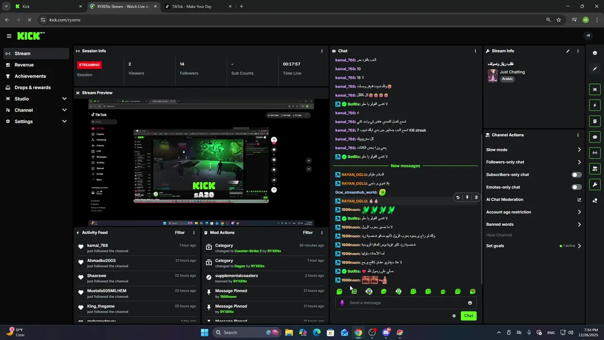604x340 pixels.
Task: Open chat settings gear next to Chat button
Action: pyautogui.click(x=454, y=316)
